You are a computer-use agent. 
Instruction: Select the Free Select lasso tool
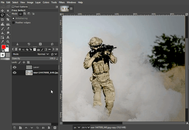tap(2, 15)
